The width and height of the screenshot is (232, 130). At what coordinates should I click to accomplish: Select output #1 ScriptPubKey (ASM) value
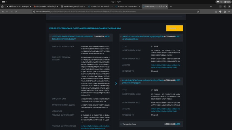(166, 96)
